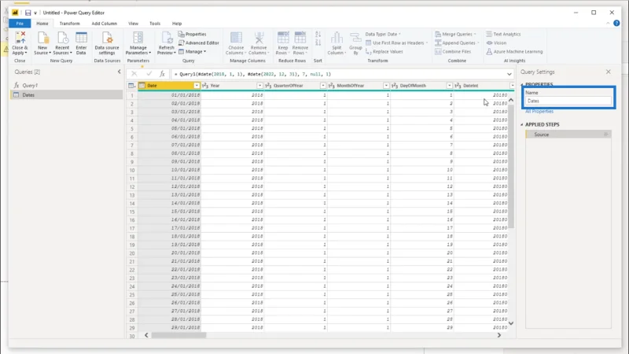Screen dimensions: 629x354
Task: Sort descending with the Z-A icon
Action: [x=318, y=42]
